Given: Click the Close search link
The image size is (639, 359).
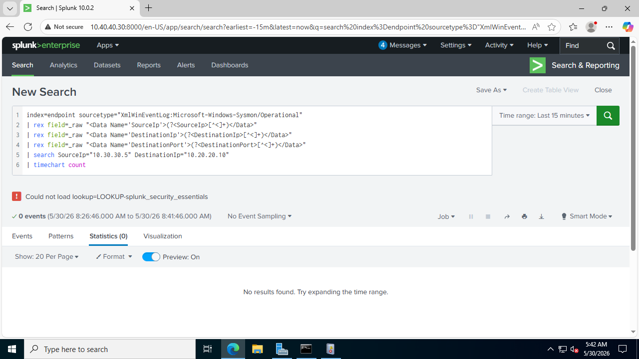Looking at the screenshot, I should pos(603,90).
